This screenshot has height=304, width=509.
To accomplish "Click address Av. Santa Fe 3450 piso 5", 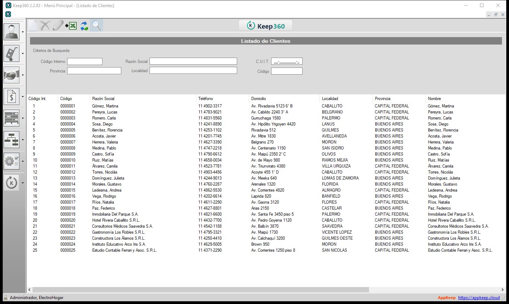I will (x=273, y=214).
